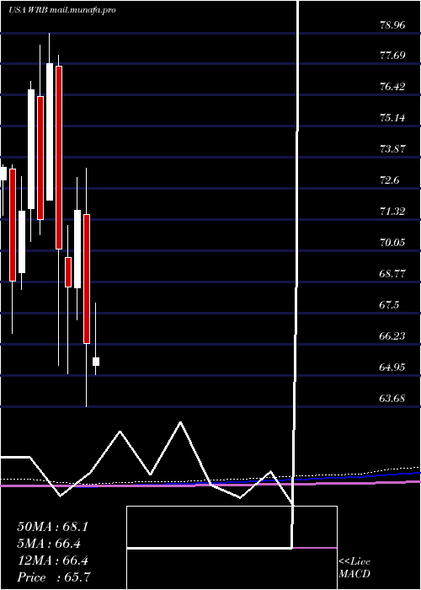Screen dimensions: 421x590
Task: Click the '50MA : 68.1' readout
Action: [x=52, y=527]
